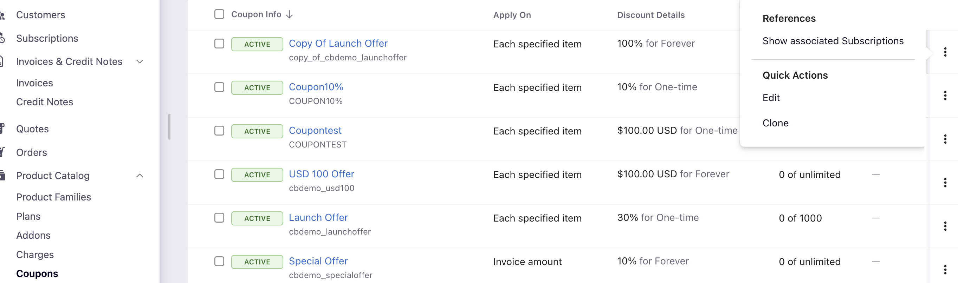Open the USD 100 Offer coupon link
Image resolution: width=958 pixels, height=283 pixels.
(x=321, y=174)
